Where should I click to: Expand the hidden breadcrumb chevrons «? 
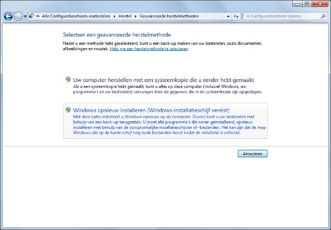click(x=38, y=16)
